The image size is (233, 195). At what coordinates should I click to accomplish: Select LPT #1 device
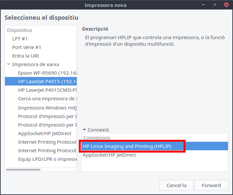pos(20,39)
